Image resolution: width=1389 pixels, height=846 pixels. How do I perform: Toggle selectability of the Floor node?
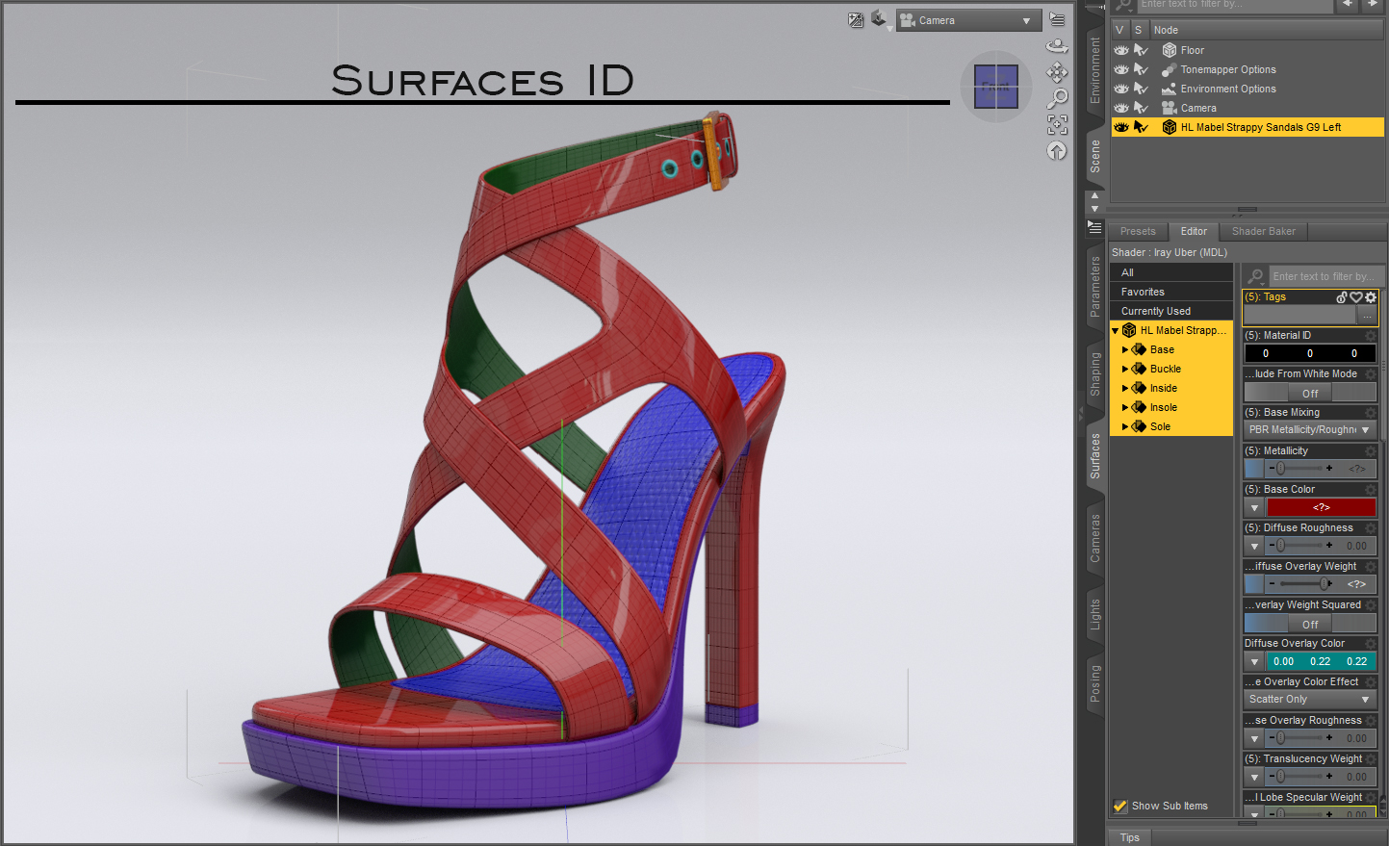click(1141, 50)
